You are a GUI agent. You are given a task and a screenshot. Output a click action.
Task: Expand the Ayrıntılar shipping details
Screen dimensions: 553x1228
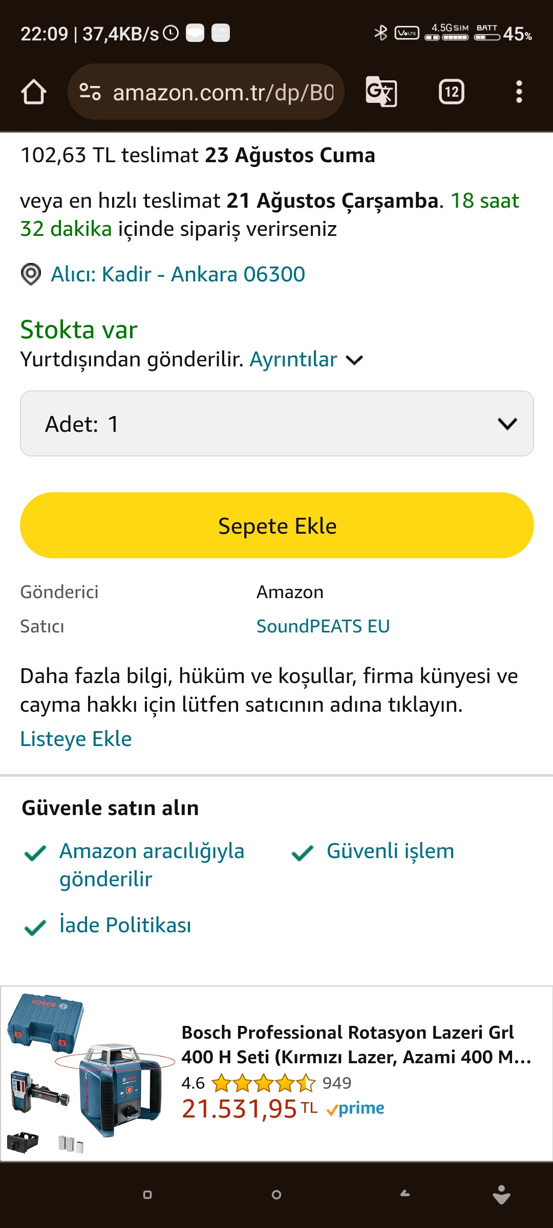coord(306,360)
